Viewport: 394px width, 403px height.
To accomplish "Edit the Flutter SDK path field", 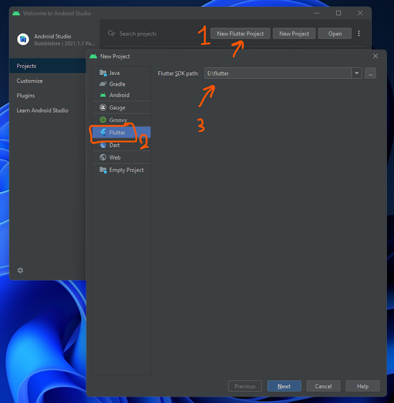I will pos(278,73).
